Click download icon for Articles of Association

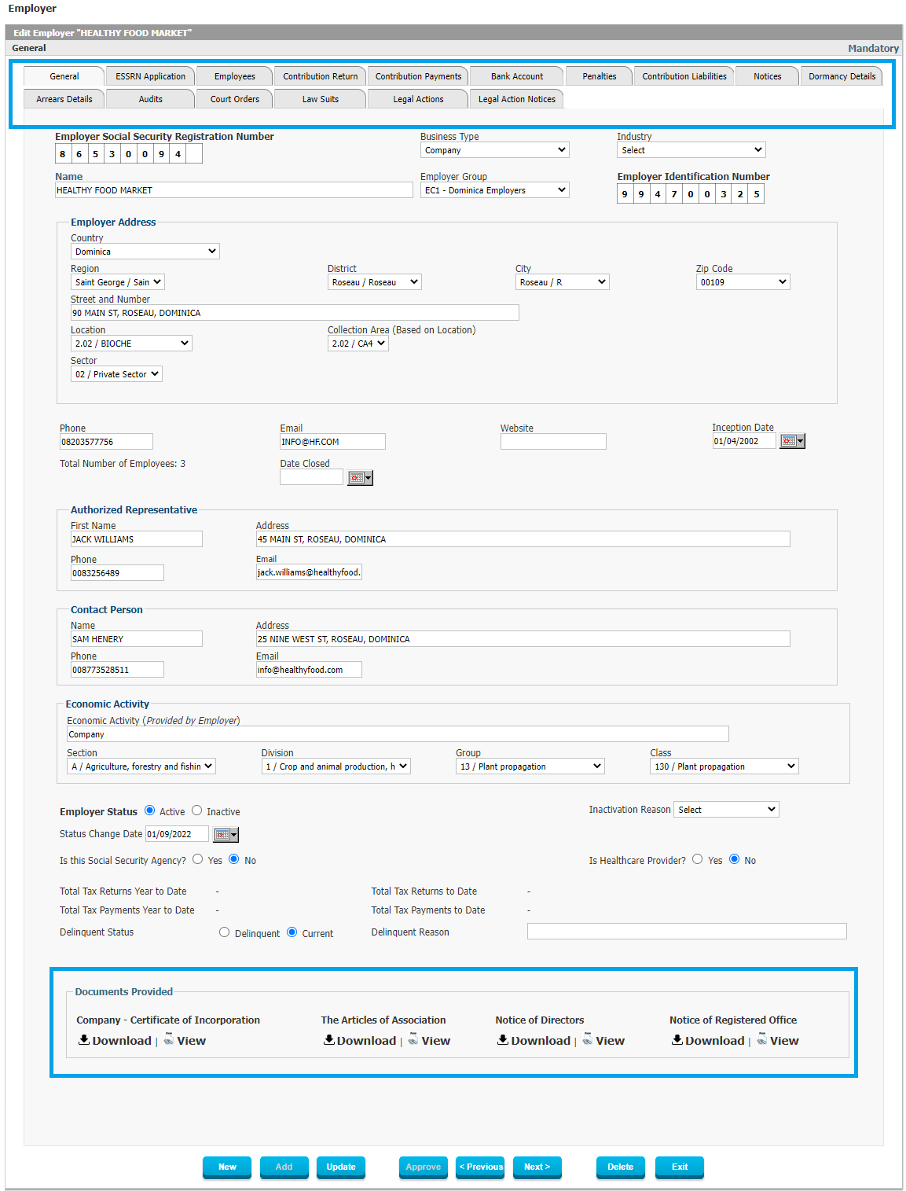329,1040
